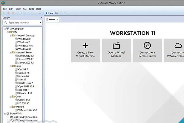Select the Mint 17 virtual machine
The height and width of the screenshot is (123, 184).
[21, 80]
